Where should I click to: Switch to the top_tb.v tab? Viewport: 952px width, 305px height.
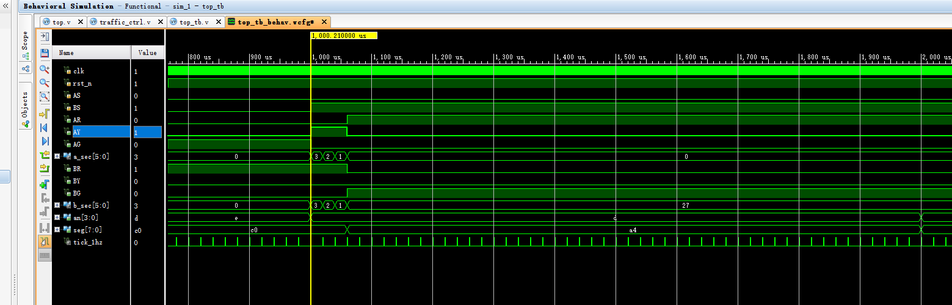(x=194, y=22)
